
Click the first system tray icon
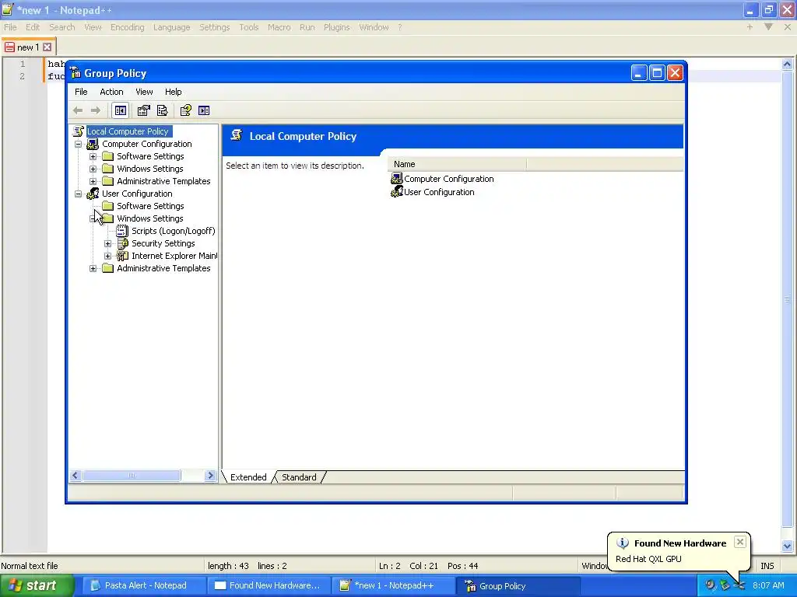(x=710, y=585)
